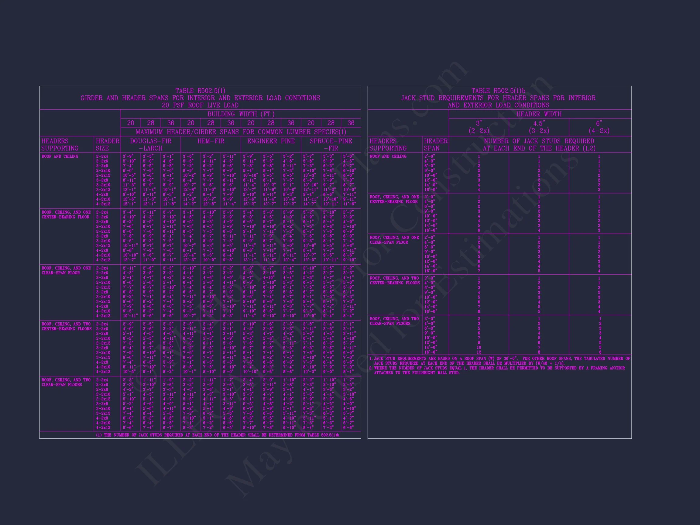The width and height of the screenshot is (700, 525).
Task: Click the TABLE R502.5(1) title text
Action: coord(200,91)
